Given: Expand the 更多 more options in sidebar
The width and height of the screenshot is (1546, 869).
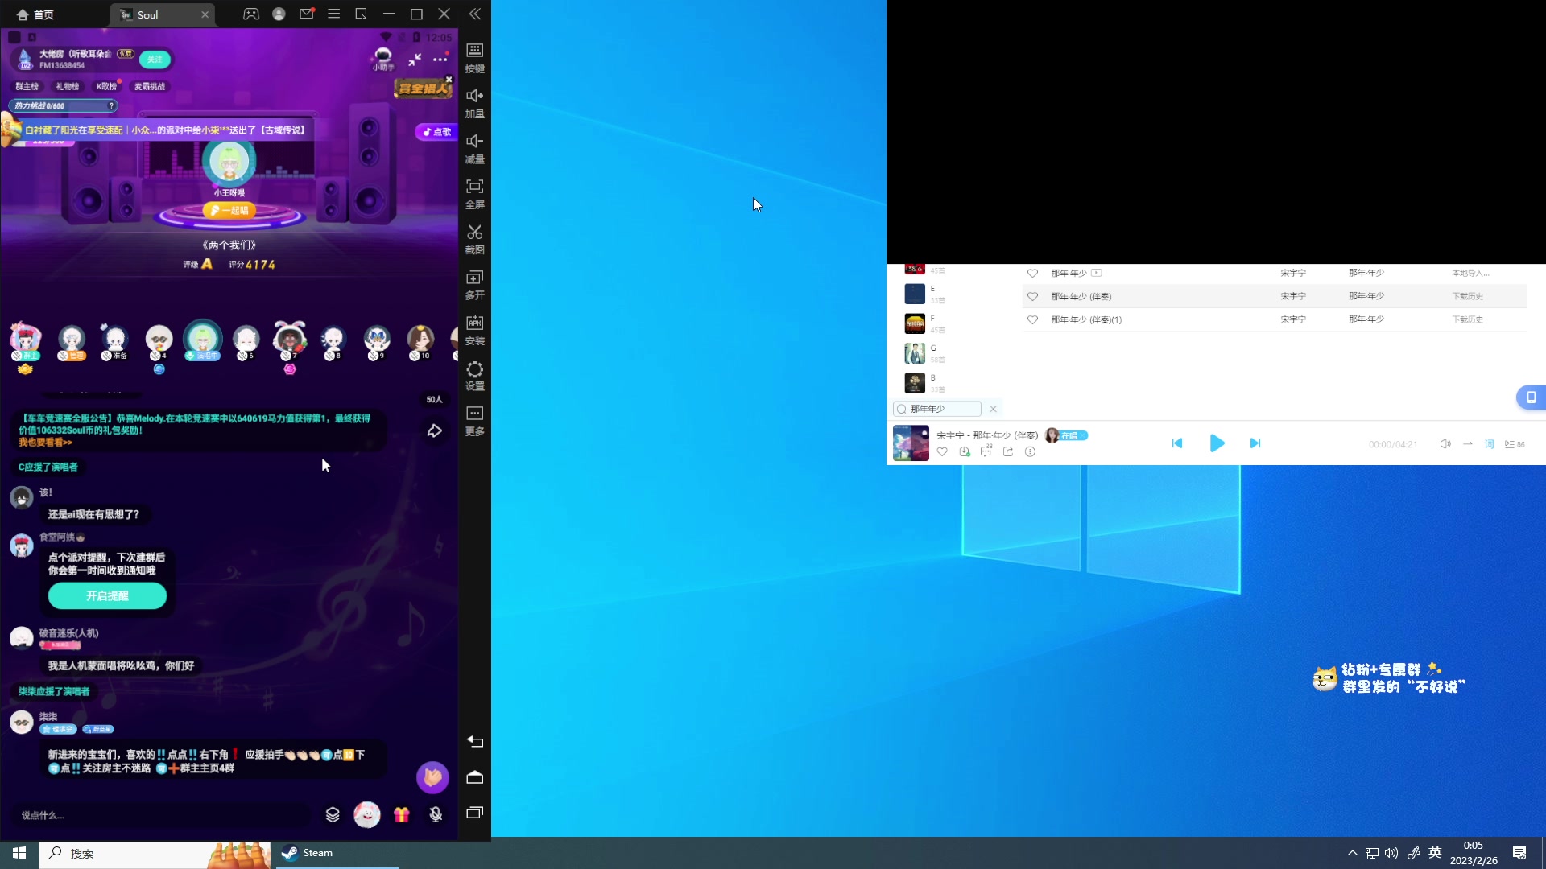Looking at the screenshot, I should [474, 414].
